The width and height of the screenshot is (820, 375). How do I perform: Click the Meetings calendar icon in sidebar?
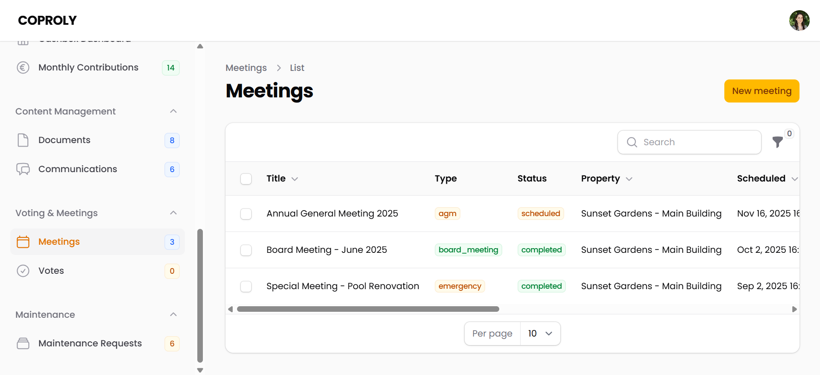(23, 241)
